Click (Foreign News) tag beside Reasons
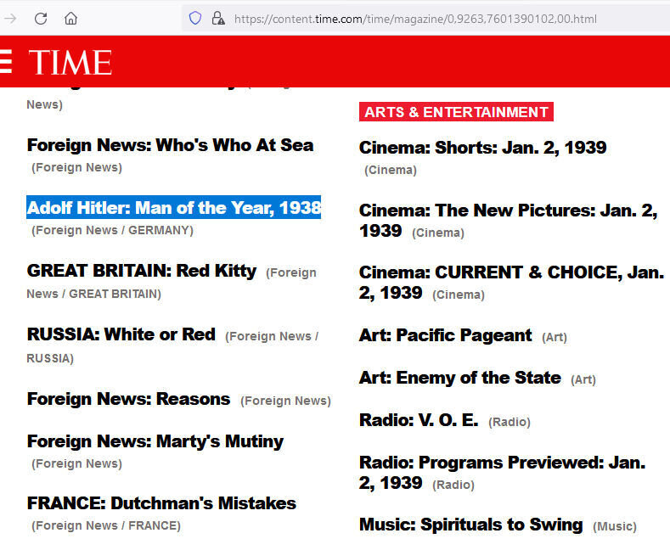670x550 pixels. coord(285,401)
